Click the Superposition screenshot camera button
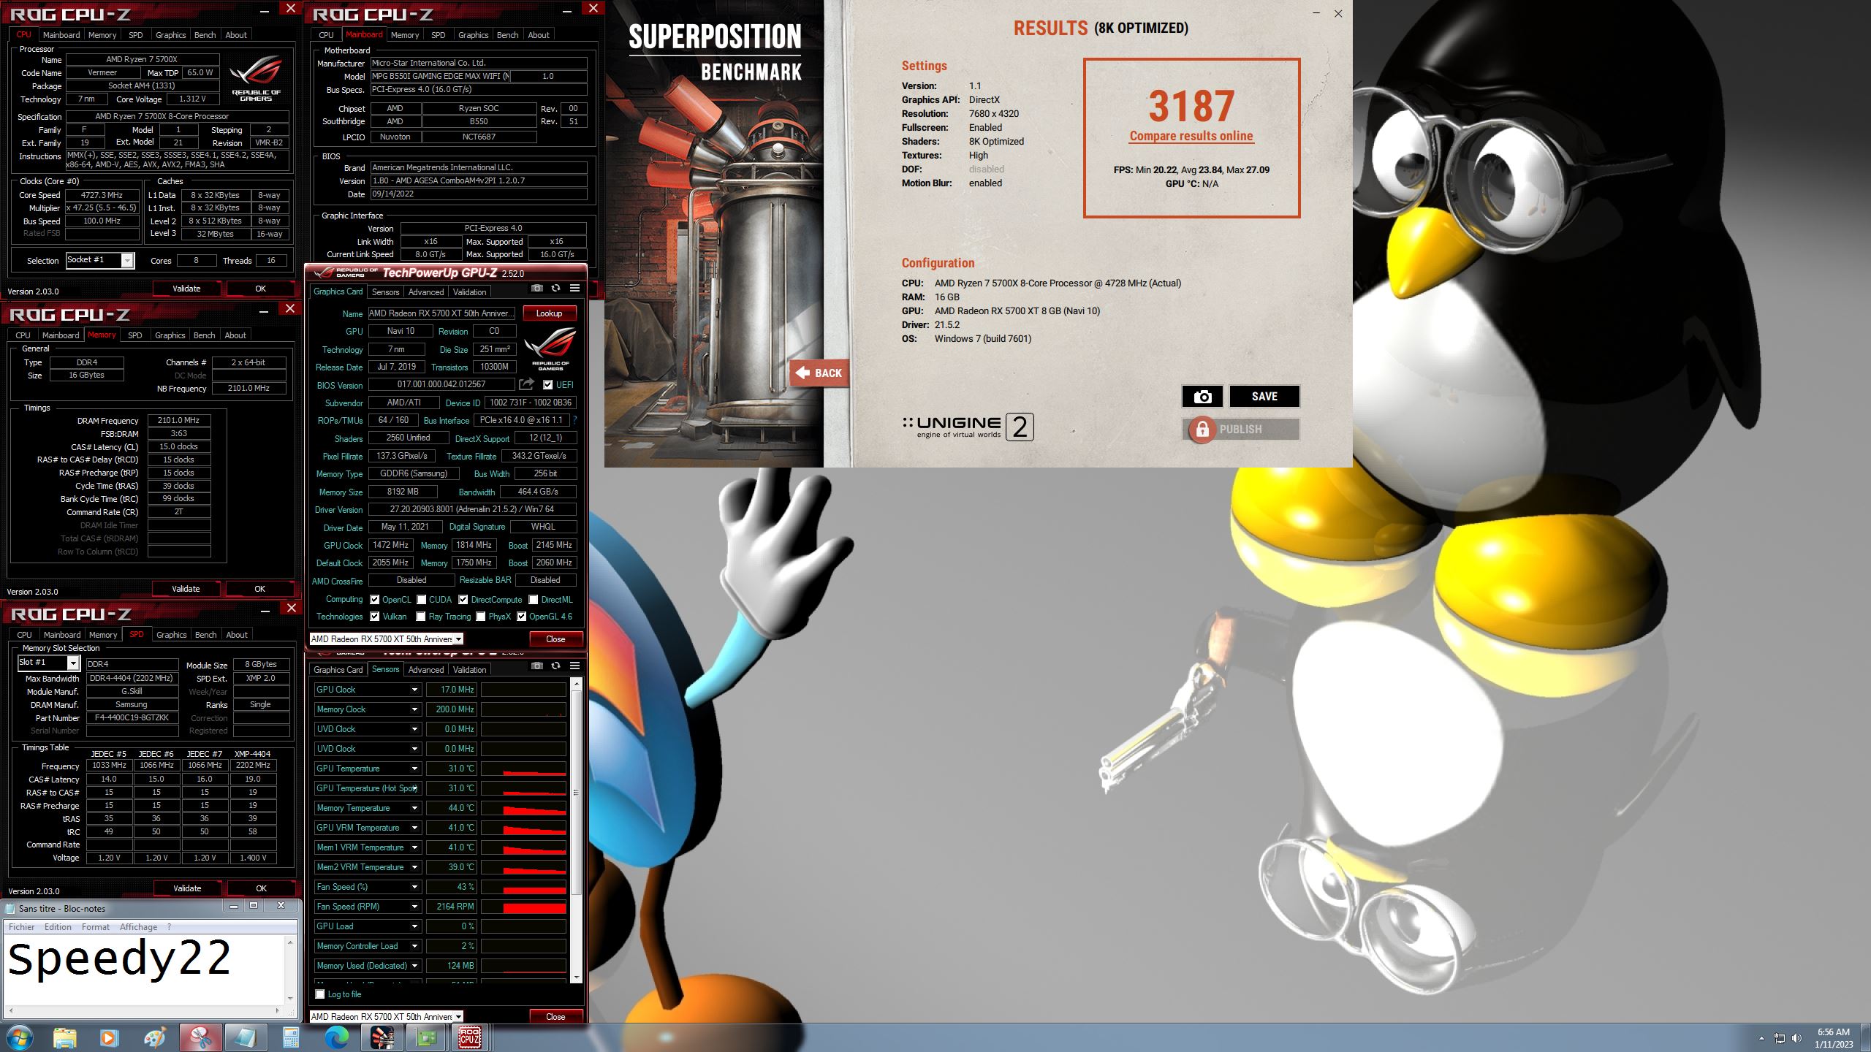Image resolution: width=1871 pixels, height=1052 pixels. pyautogui.click(x=1202, y=397)
